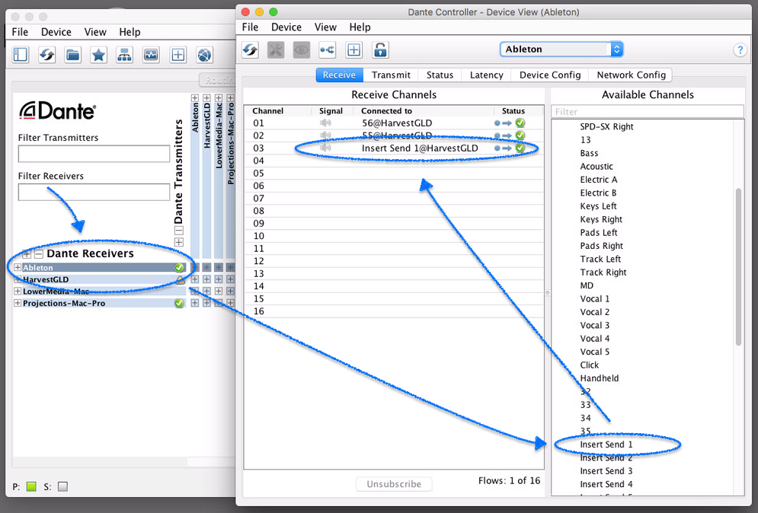This screenshot has height=513, width=758.
Task: Switch to the Receive tab
Action: [x=339, y=75]
